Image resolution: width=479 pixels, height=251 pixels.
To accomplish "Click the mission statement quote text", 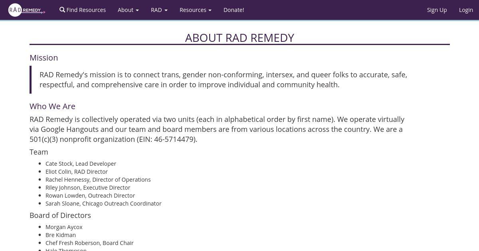I will point(224,80).
